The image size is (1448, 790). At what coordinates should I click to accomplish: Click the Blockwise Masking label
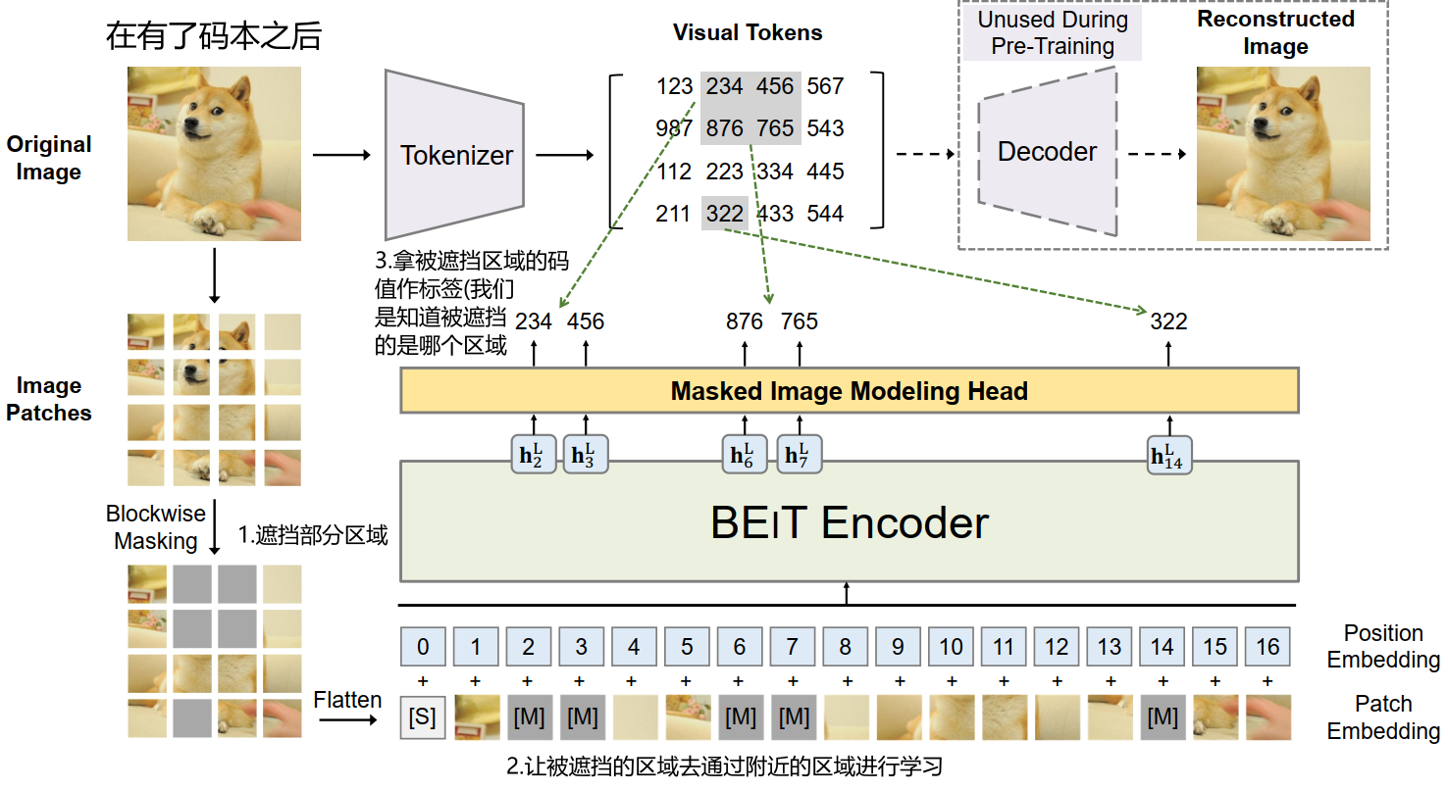(x=156, y=527)
